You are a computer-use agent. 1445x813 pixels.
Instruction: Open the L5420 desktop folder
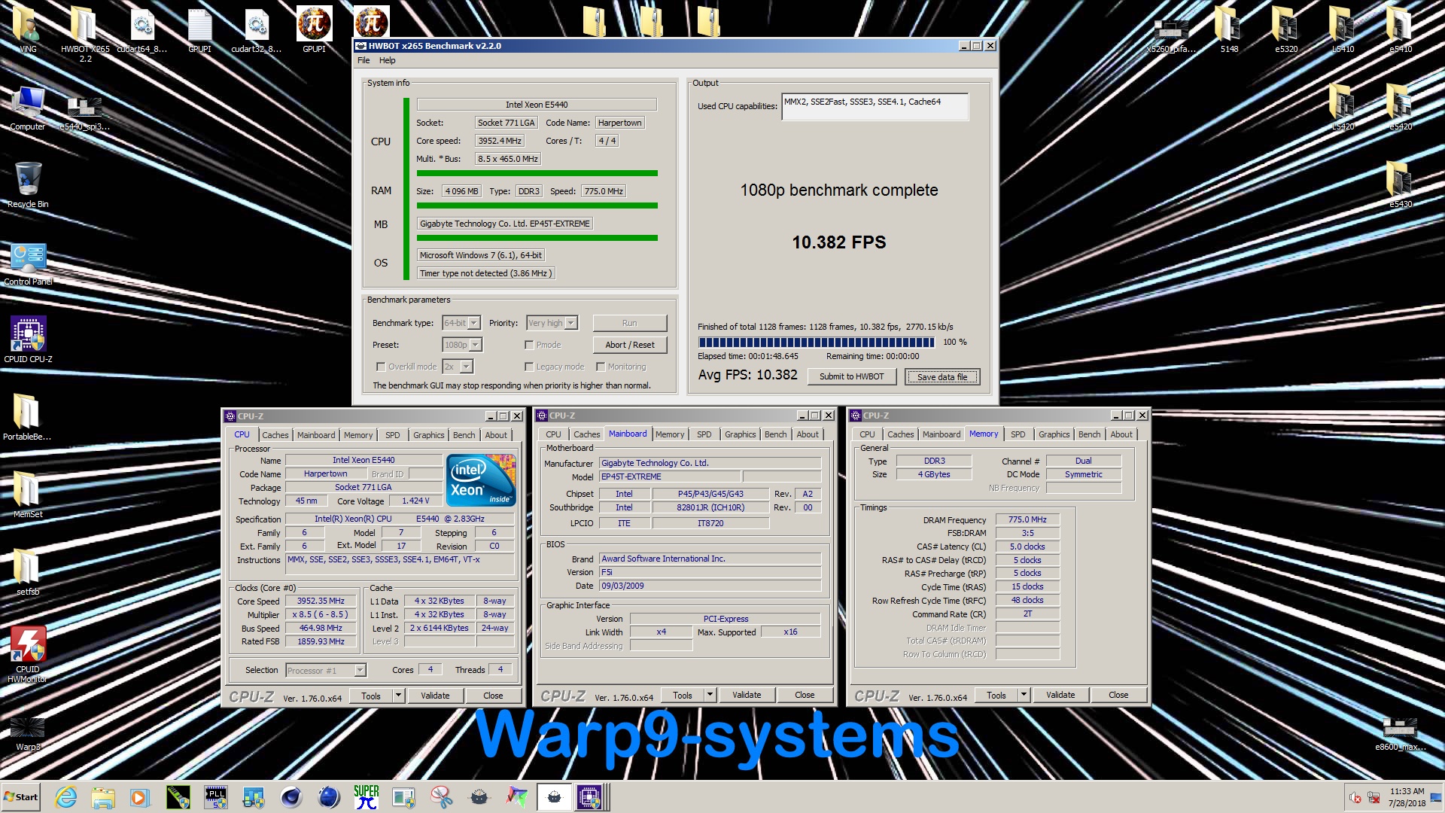pyautogui.click(x=1343, y=108)
